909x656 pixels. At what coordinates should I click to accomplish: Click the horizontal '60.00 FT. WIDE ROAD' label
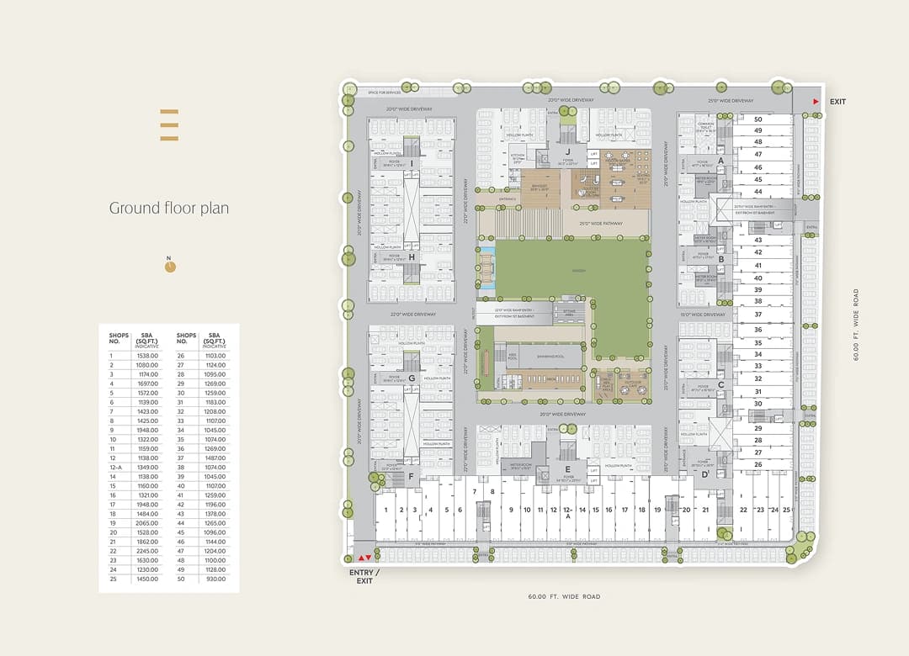click(x=564, y=596)
